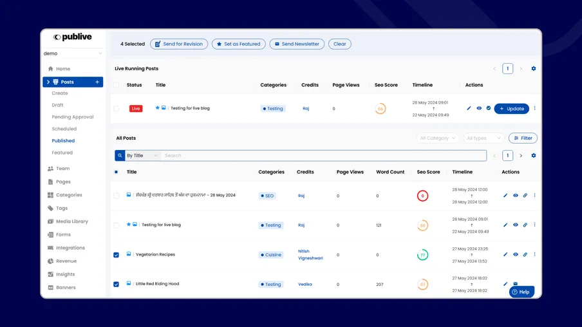Viewport: 582px width, 327px height.
Task: Uncheck the Little Red Riding Hood checkbox
Action: (x=117, y=284)
